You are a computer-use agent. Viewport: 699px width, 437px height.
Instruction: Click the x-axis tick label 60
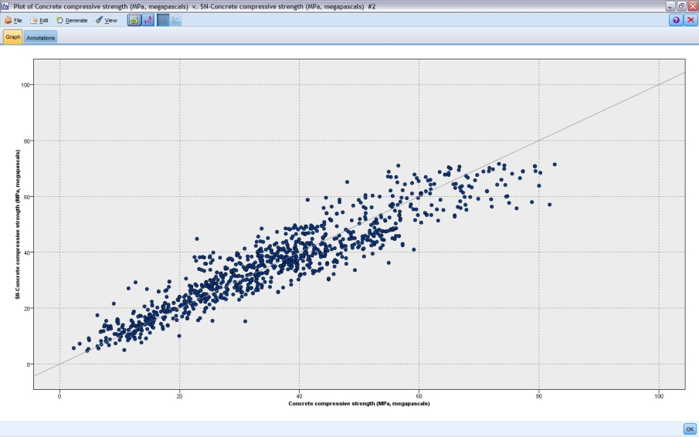coord(419,396)
